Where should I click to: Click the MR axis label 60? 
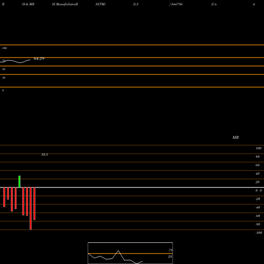point(258,165)
